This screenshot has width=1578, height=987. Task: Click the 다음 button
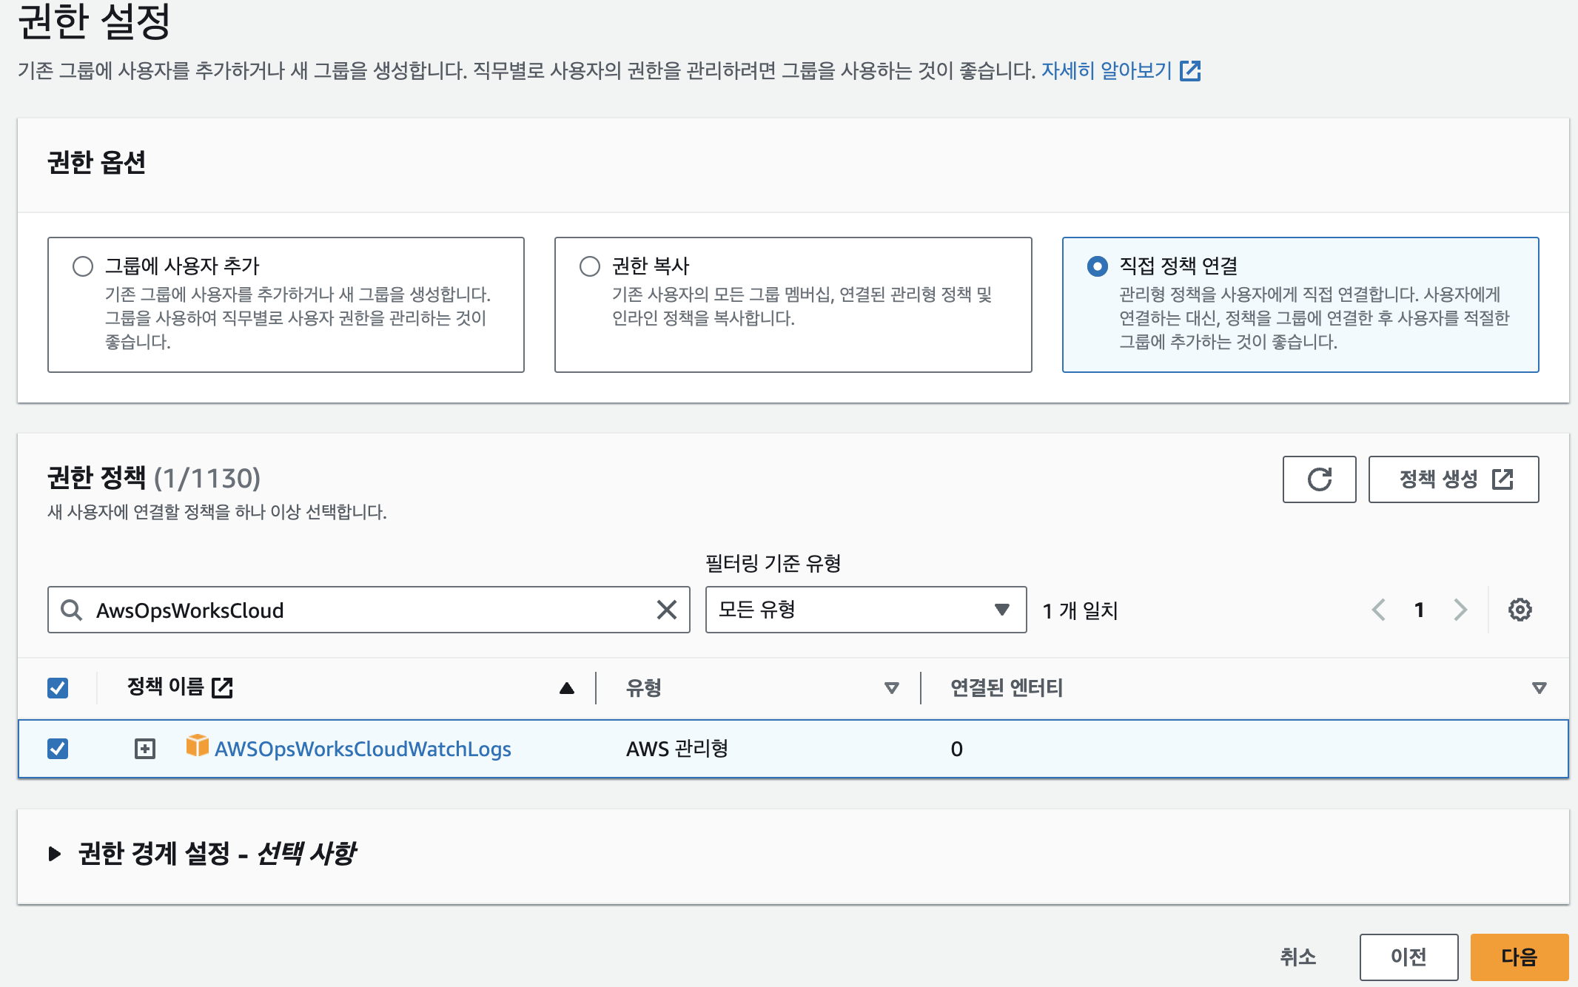pyautogui.click(x=1519, y=957)
